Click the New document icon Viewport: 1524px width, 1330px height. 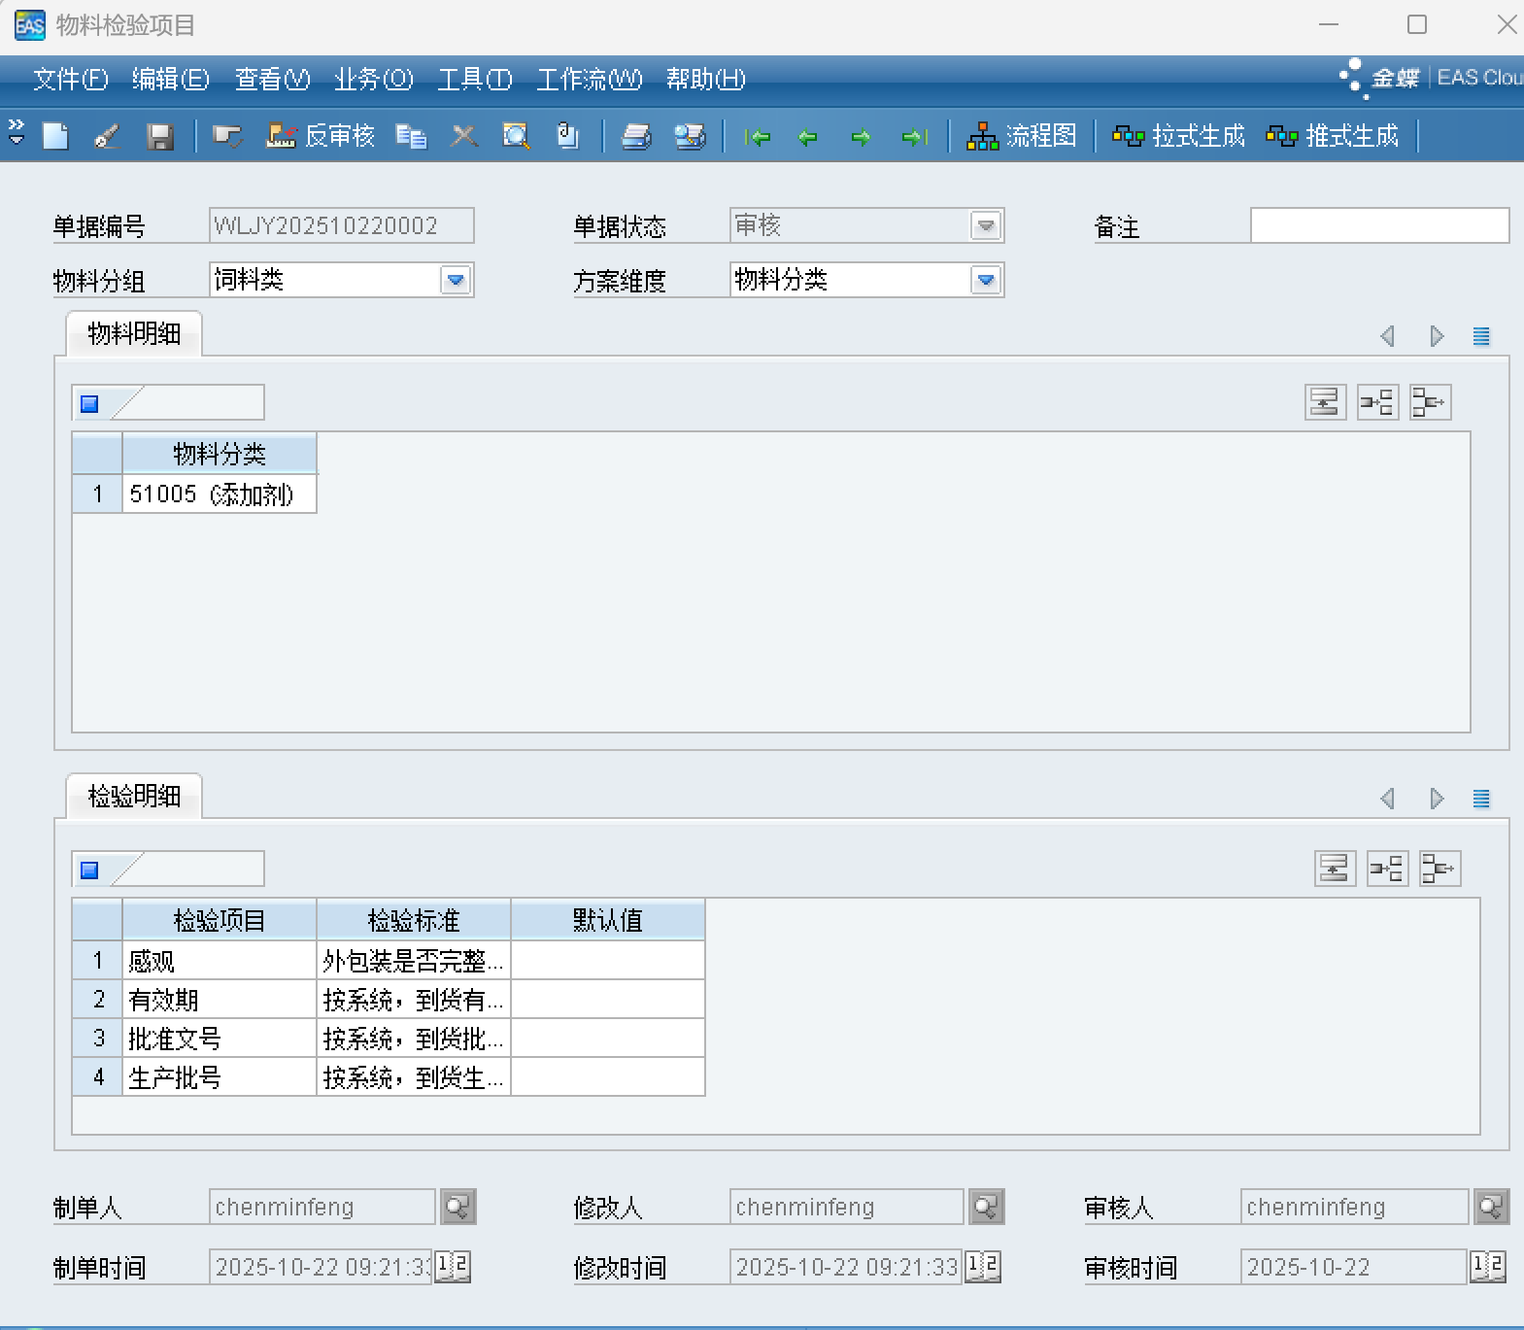[x=56, y=136]
